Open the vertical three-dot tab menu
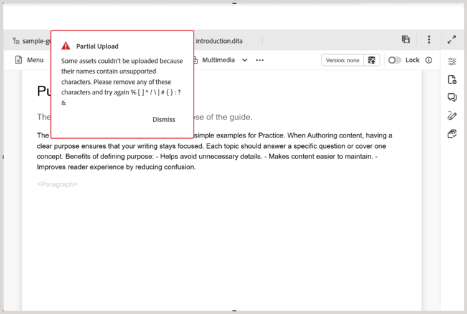This screenshot has height=314, width=467. click(x=429, y=40)
